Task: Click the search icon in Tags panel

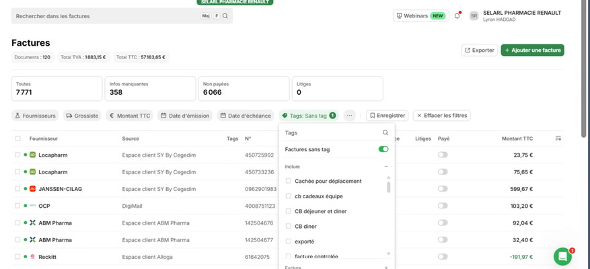Action: pyautogui.click(x=385, y=132)
